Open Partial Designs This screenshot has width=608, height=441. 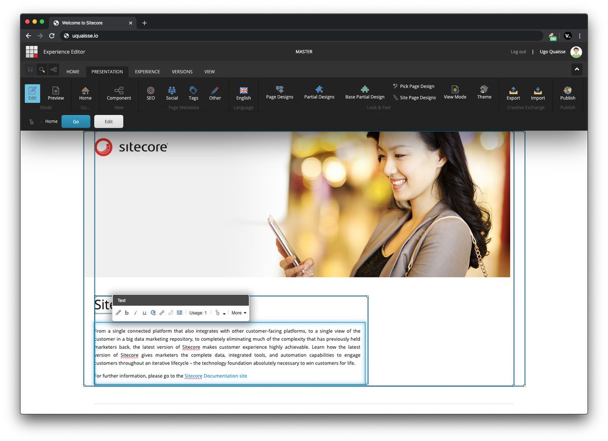pos(319,93)
